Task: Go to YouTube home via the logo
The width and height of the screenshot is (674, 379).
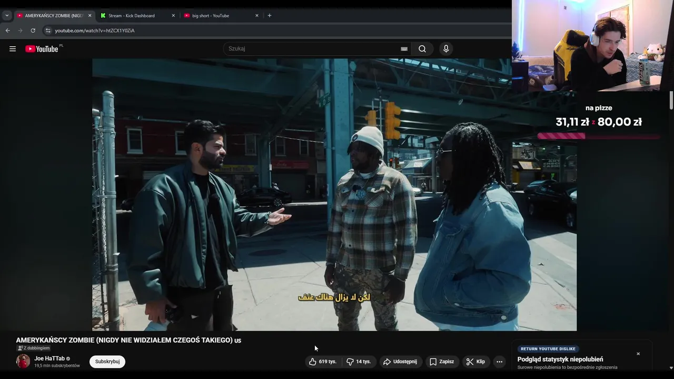Action: [42, 49]
